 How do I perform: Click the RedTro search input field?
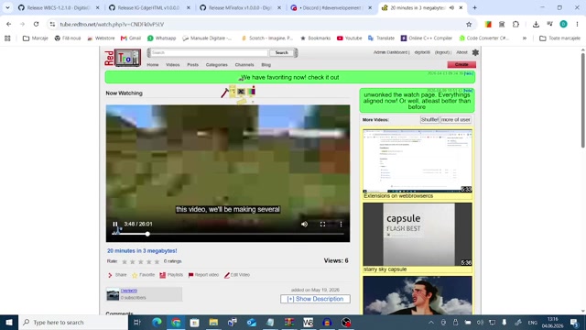(209, 53)
